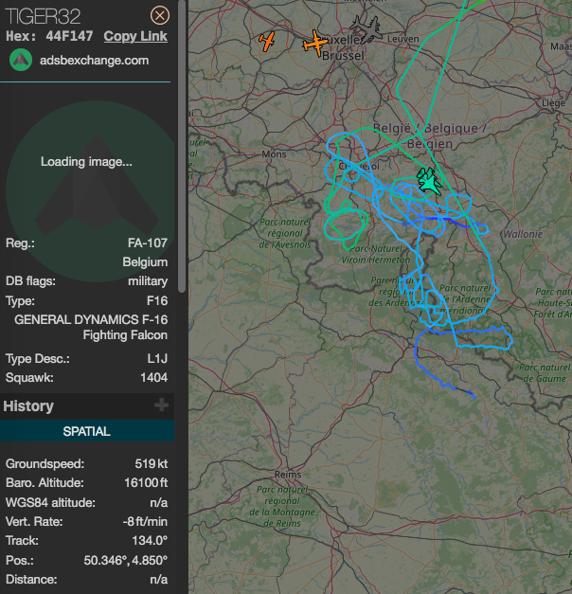
Task: Select the small orange plane near Brussels
Action: pos(267,41)
